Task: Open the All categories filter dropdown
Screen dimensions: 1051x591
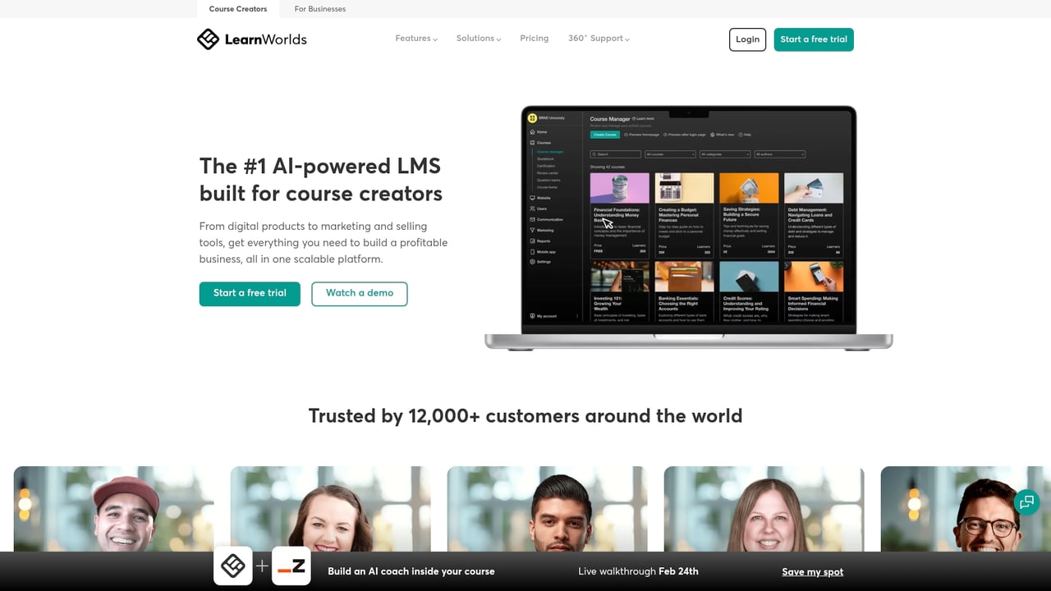Action: (723, 154)
